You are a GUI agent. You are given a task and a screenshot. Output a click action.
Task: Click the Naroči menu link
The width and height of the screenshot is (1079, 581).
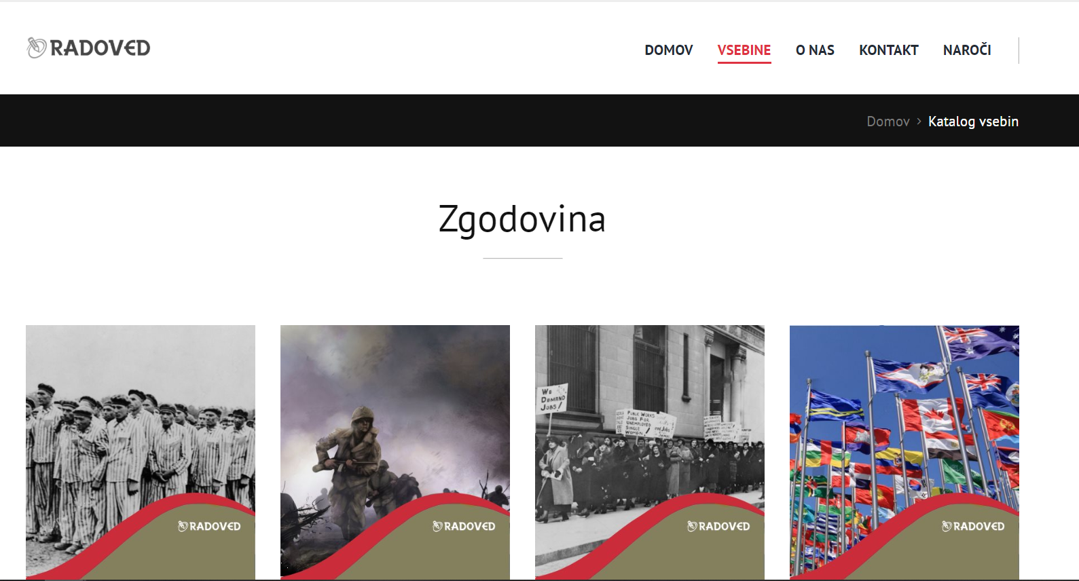967,50
